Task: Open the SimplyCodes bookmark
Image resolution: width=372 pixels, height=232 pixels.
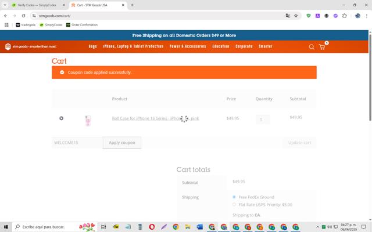Action: 51,25
